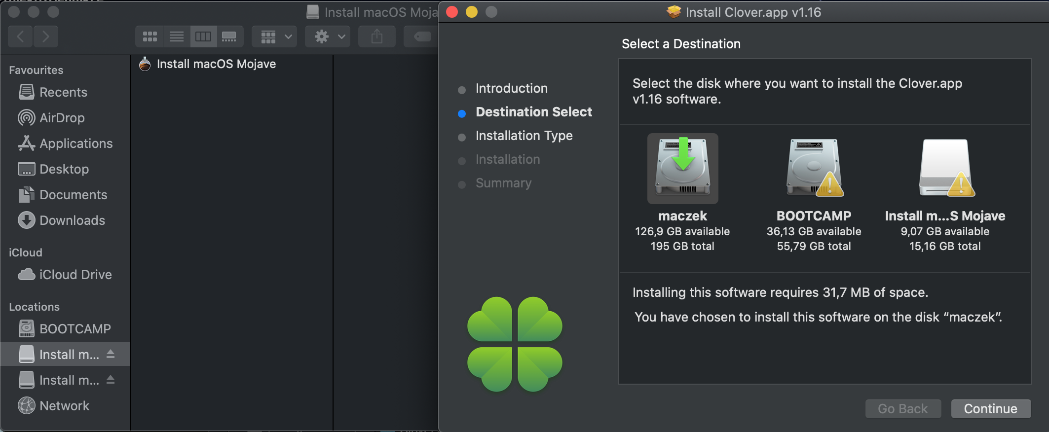Eject the highlighted Install m... volume

point(111,354)
